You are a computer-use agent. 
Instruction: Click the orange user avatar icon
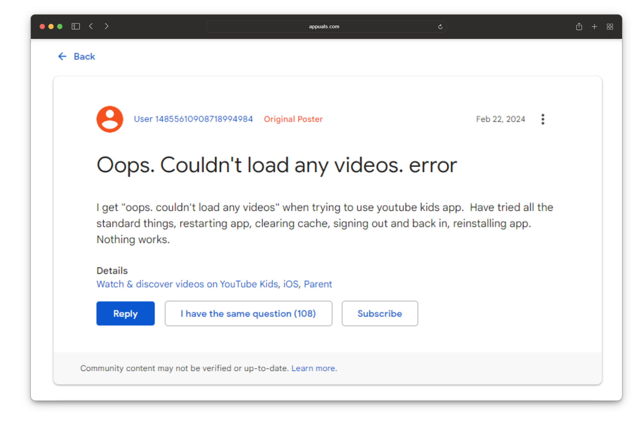tap(110, 119)
